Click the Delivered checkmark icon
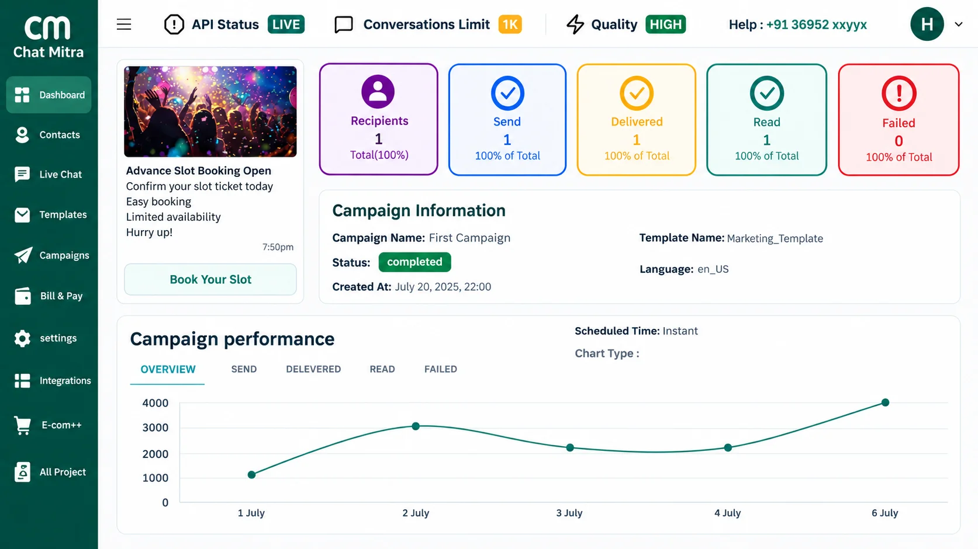 tap(637, 93)
